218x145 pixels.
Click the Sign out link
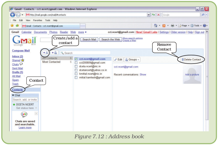(x=200, y=32)
